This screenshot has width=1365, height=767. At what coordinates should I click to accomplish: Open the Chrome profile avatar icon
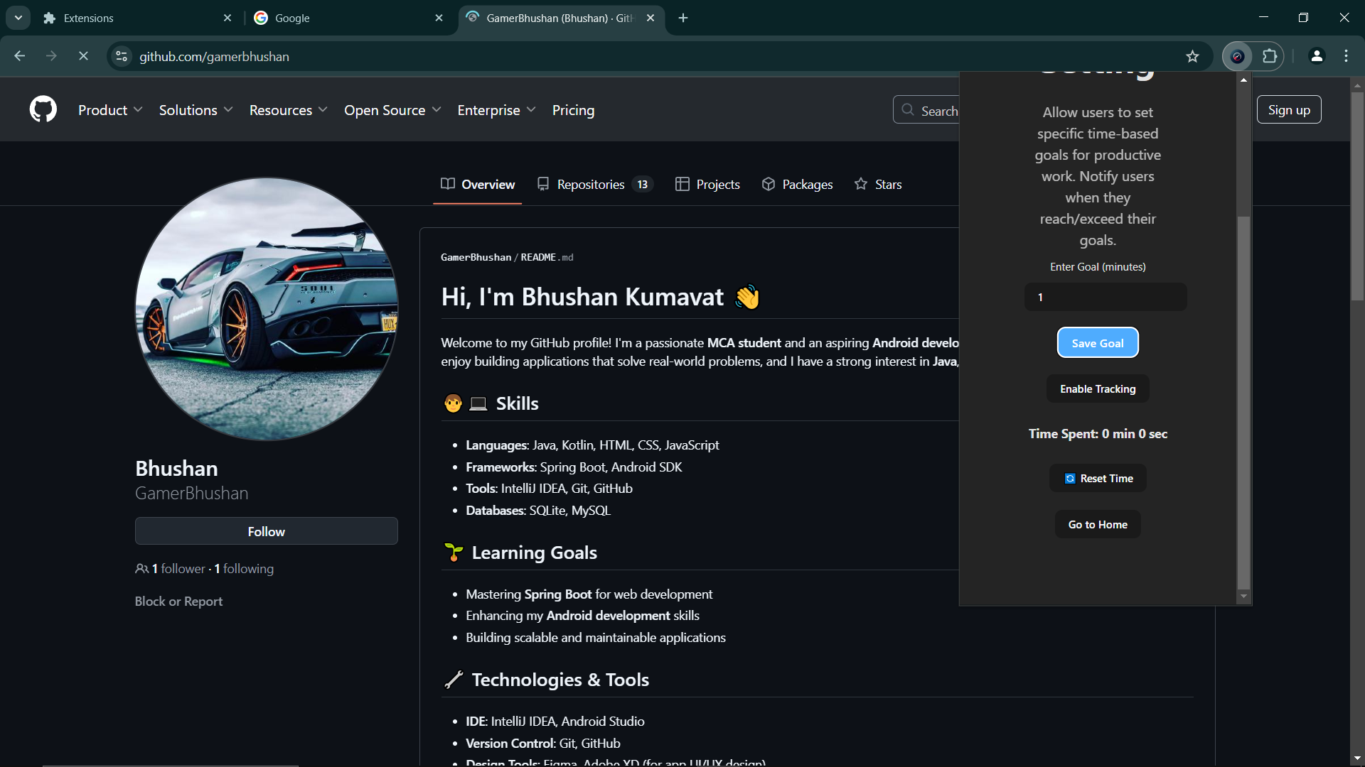click(1317, 56)
